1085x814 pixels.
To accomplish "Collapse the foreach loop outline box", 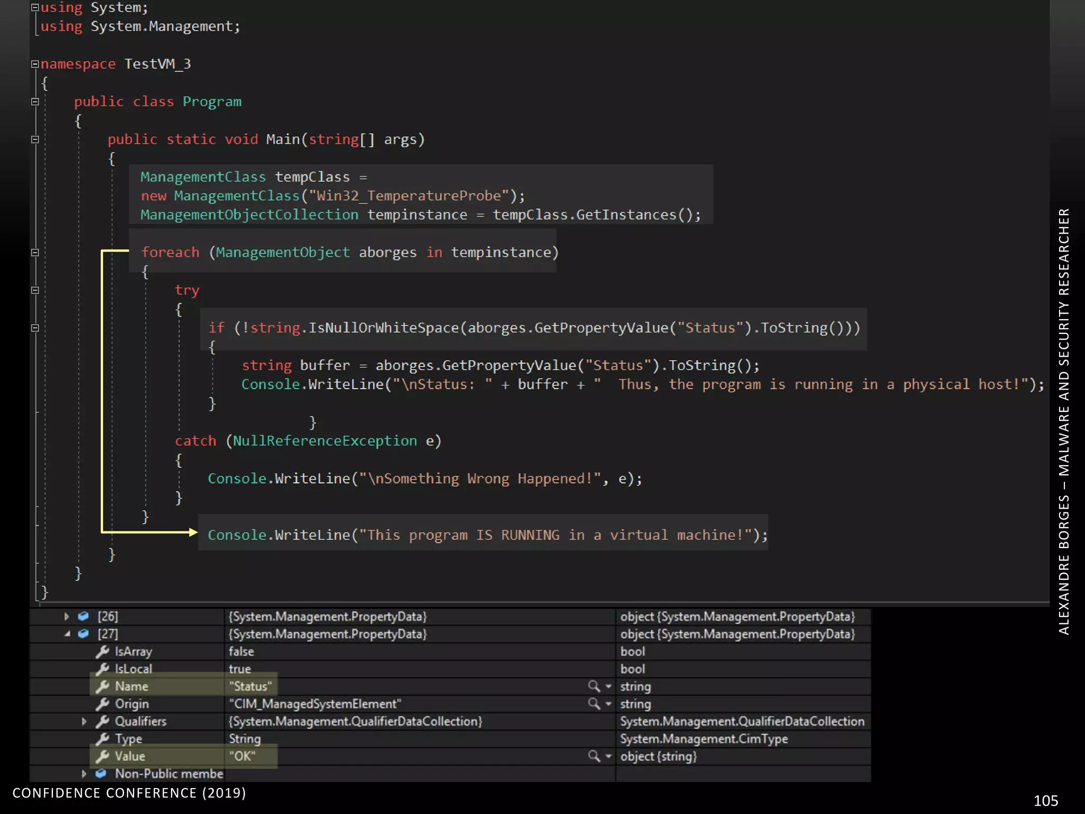I will coord(35,252).
